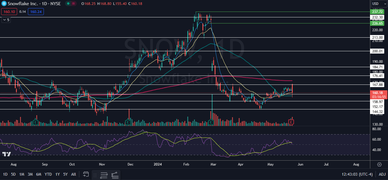Screen dimensions: 388x180
Task: Click the earnings E marker near March
Action: (211, 123)
